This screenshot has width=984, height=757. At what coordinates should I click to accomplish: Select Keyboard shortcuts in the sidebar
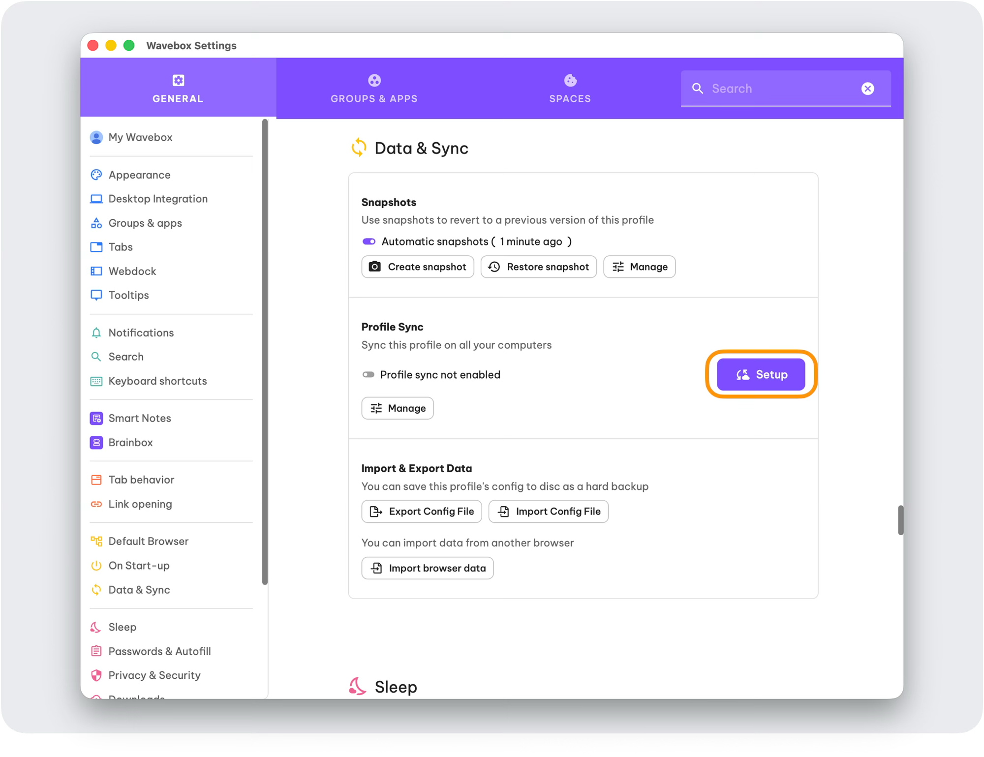tap(157, 381)
